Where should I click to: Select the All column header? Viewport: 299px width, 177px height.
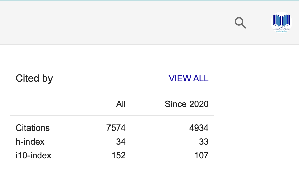click(x=121, y=104)
